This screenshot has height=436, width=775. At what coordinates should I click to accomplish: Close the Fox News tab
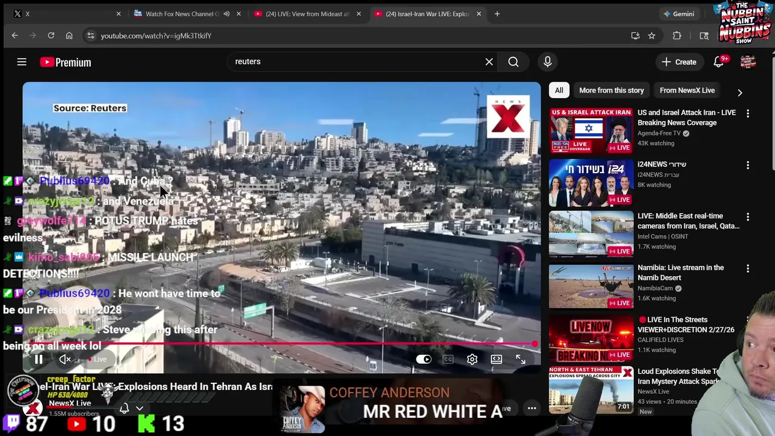[239, 13]
